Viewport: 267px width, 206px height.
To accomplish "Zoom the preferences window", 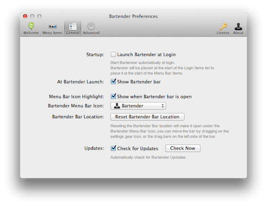I will (x=39, y=16).
